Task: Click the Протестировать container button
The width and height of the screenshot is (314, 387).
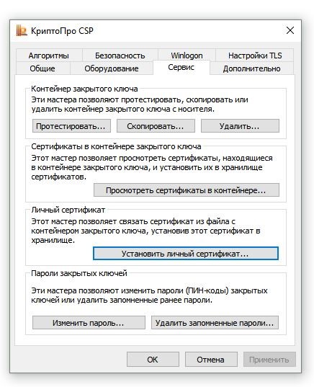Action: (x=71, y=126)
